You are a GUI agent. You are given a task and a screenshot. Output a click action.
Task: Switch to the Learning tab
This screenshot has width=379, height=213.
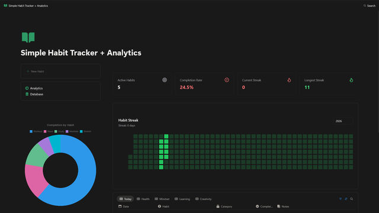click(182, 199)
